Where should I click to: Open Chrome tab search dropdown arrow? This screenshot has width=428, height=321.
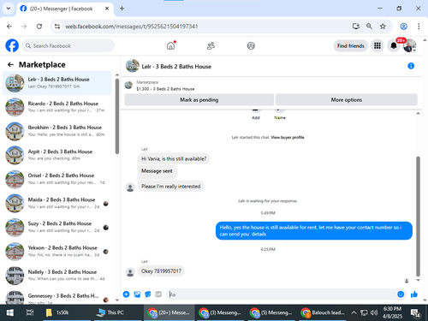point(9,9)
